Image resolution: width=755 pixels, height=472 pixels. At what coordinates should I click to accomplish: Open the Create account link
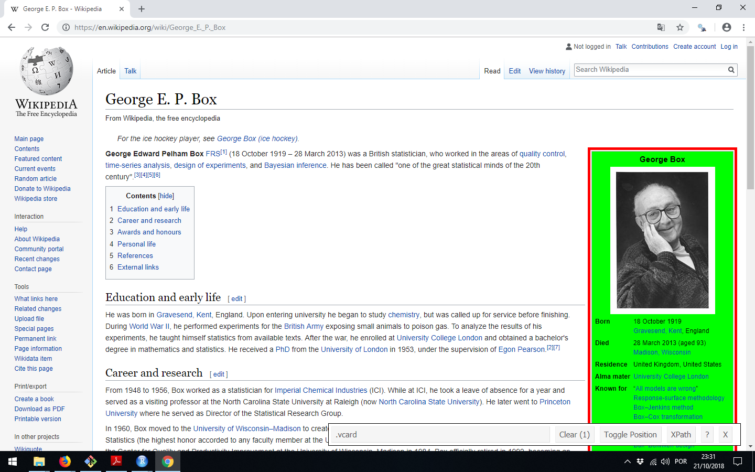(x=694, y=47)
